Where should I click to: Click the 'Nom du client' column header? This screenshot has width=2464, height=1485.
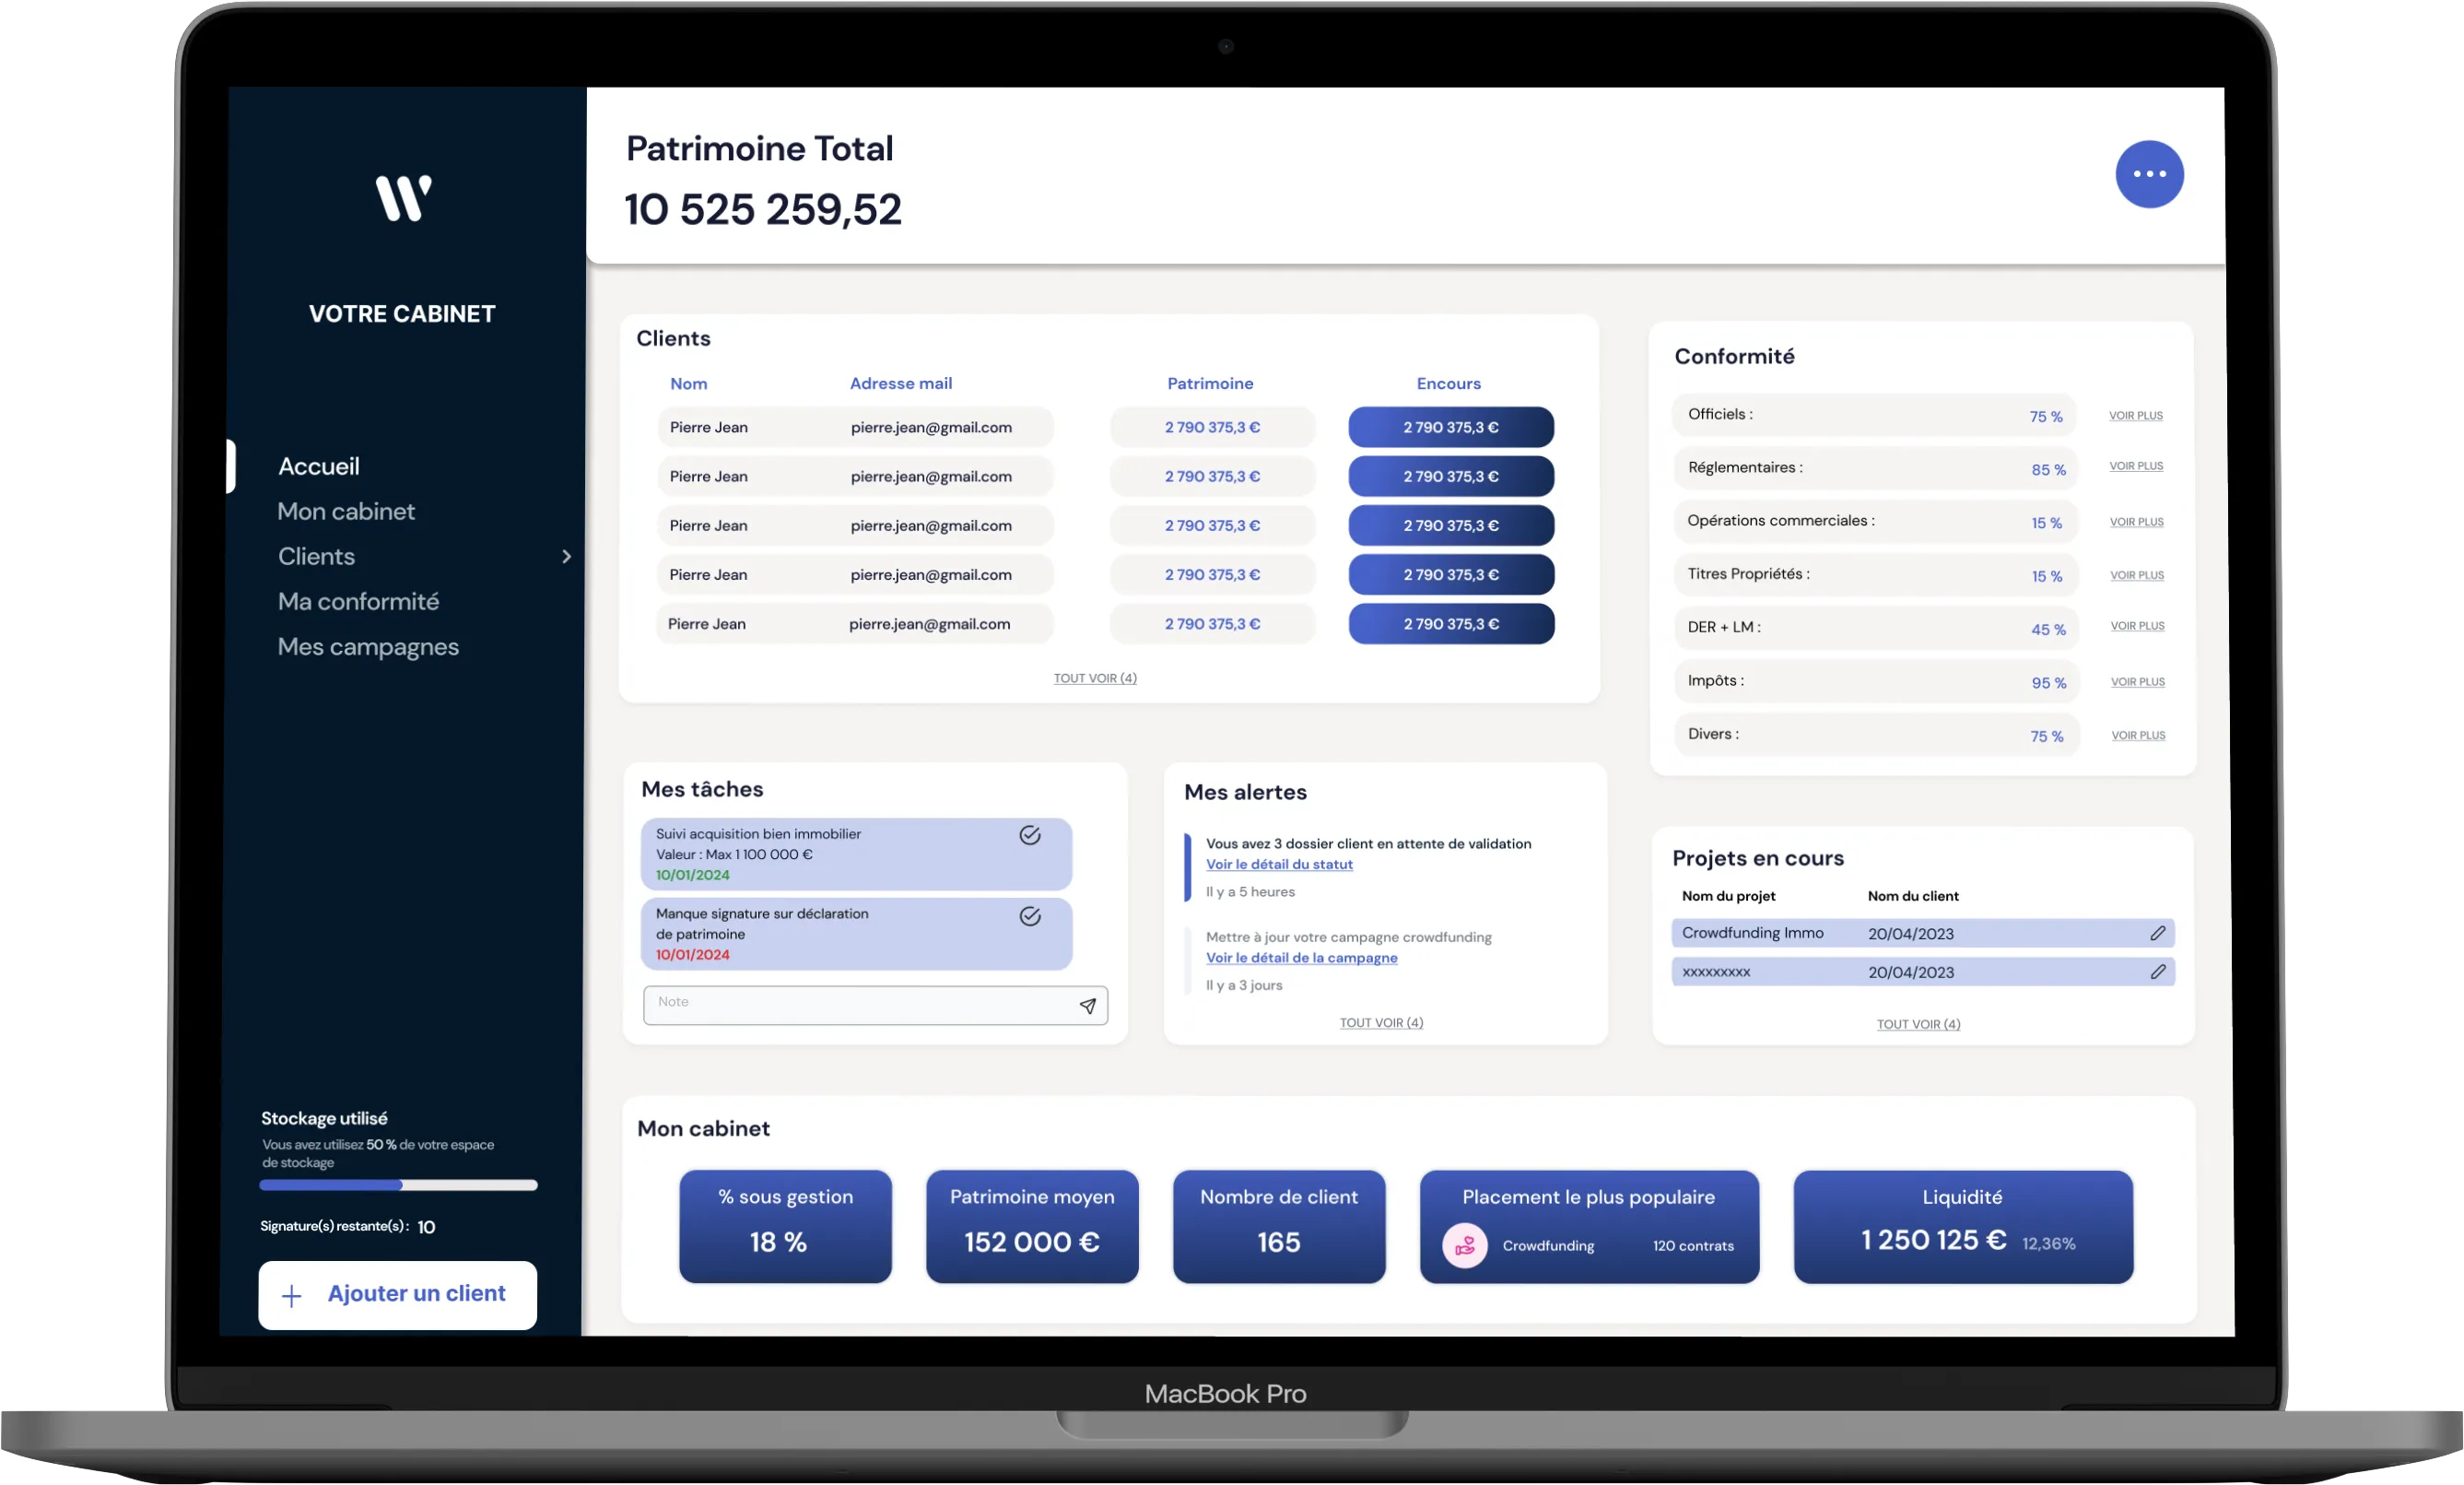(1913, 896)
